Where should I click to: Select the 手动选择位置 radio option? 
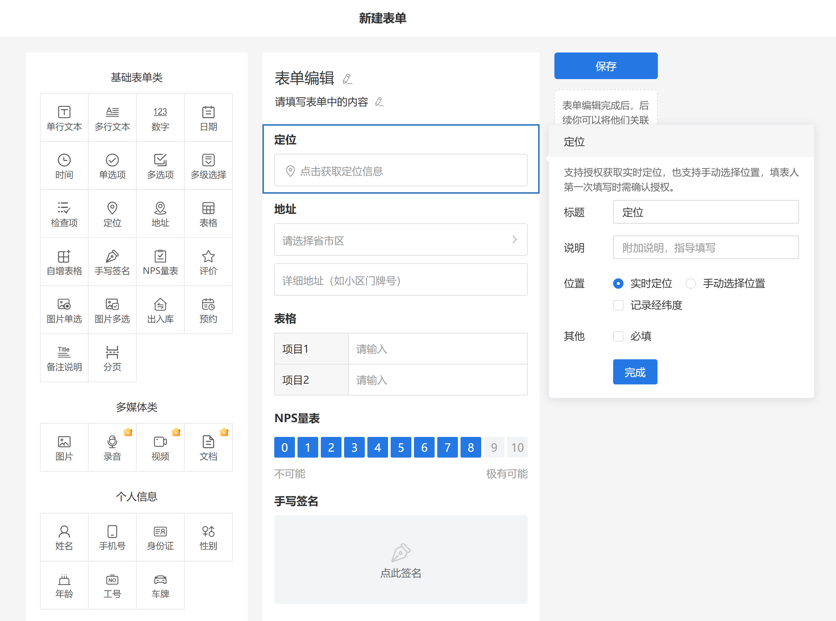[x=690, y=284]
